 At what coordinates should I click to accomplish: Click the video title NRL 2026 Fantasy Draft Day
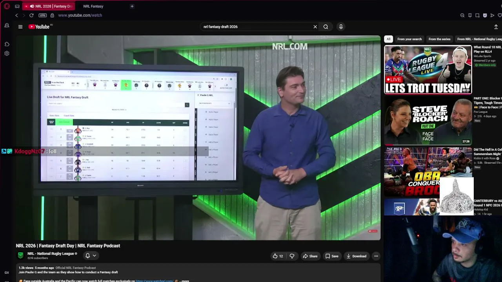click(x=68, y=246)
